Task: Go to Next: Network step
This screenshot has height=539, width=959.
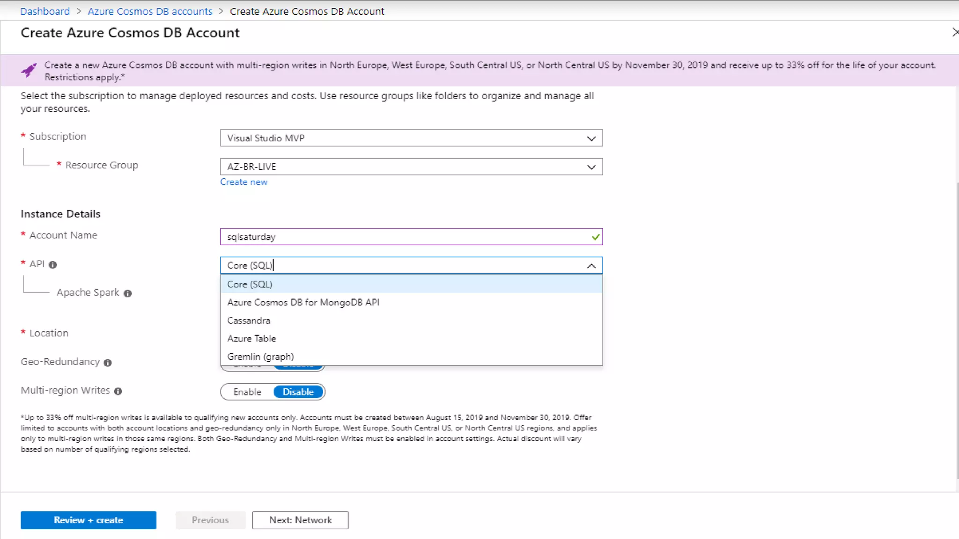Action: pos(300,520)
